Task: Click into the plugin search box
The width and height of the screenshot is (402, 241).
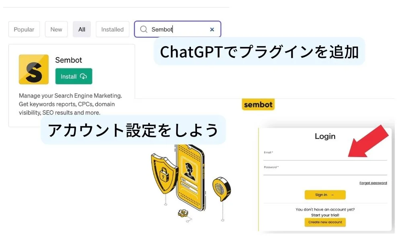Action: click(177, 29)
